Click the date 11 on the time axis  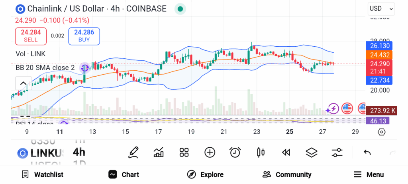pos(60,132)
